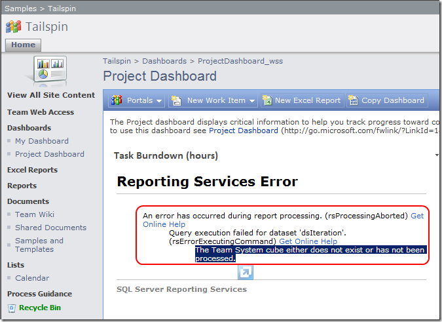The width and height of the screenshot is (442, 322).
Task: Click the New Work Item toolbar button
Action: tap(213, 100)
